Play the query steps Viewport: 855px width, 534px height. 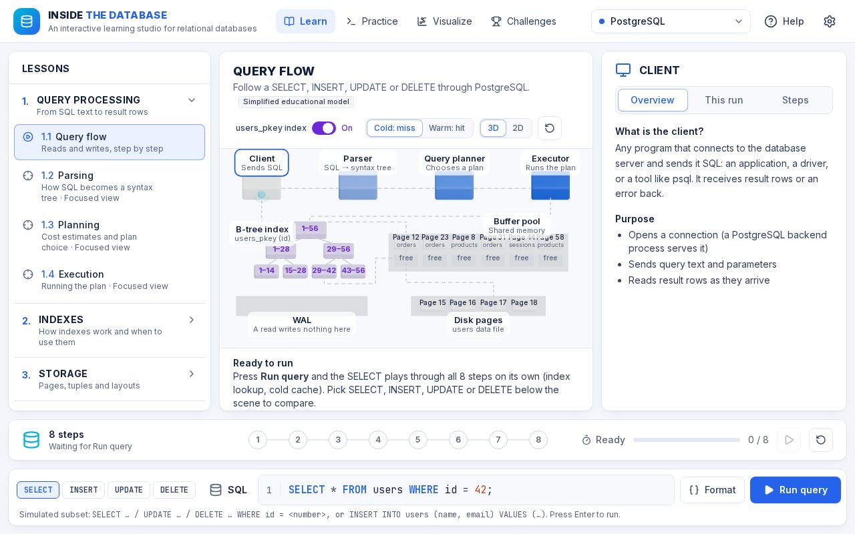[x=789, y=440]
